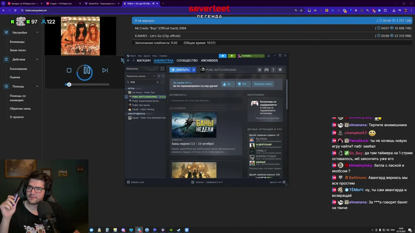Viewport: 415px width, 233px height.
Task: Reload the browser page
Action: point(15,10)
